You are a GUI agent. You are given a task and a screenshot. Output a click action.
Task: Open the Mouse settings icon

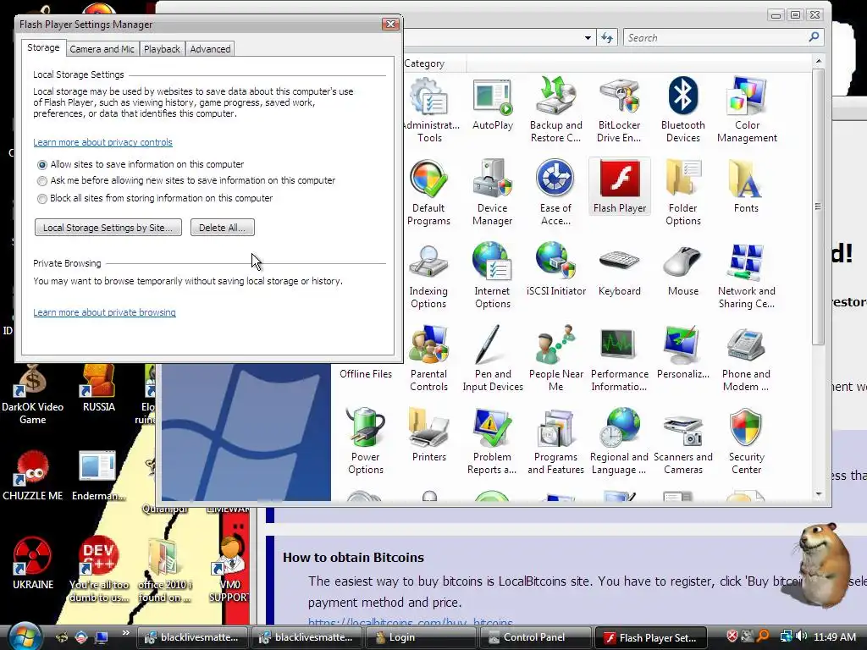pos(683,270)
